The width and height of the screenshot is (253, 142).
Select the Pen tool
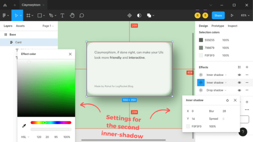51,16
